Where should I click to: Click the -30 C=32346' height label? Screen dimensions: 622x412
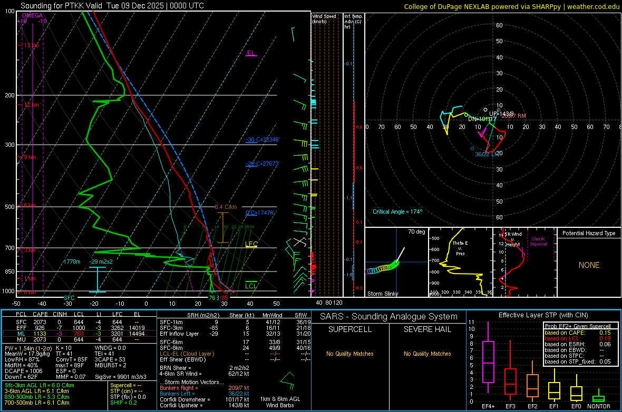coord(262,139)
